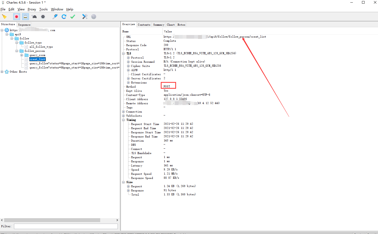Image resolution: width=378 pixels, height=234 pixels.
Task: Open Settings gear icon in toolbar
Action: coord(94,17)
